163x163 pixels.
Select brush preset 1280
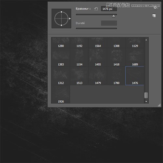pyautogui.click(x=61, y=43)
